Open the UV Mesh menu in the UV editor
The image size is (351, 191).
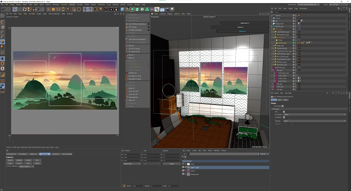[x=32, y=13]
